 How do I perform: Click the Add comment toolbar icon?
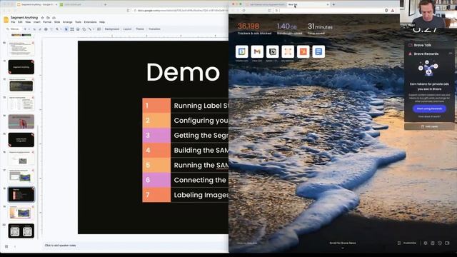click(99, 29)
